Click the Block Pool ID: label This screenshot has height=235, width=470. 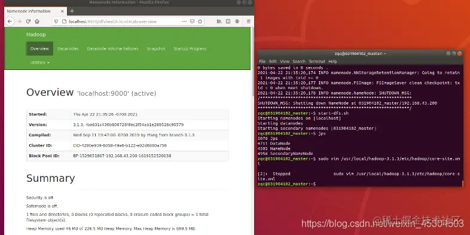coord(44,156)
